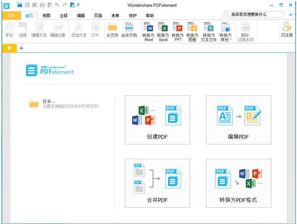Click the 创建PDF tile
This screenshot has width=297, height=224.
(x=158, y=120)
